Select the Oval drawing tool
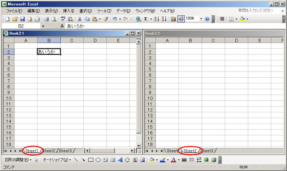Screen dimensions: 287x171 point(98,160)
